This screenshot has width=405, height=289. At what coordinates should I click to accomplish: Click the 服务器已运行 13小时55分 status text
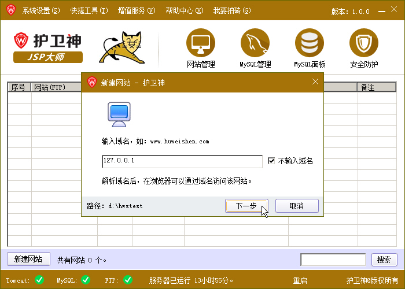point(191,280)
